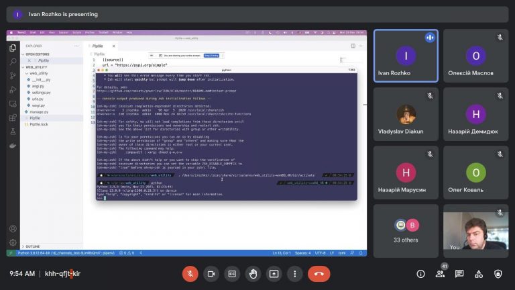Click the VS Code Explorer files icon
Viewport: 515px width, 290px height.
point(13,48)
